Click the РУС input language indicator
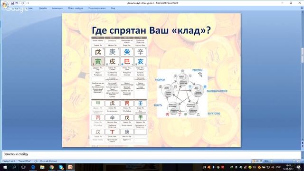The width and height of the screenshot is (304, 171). tap(278, 167)
